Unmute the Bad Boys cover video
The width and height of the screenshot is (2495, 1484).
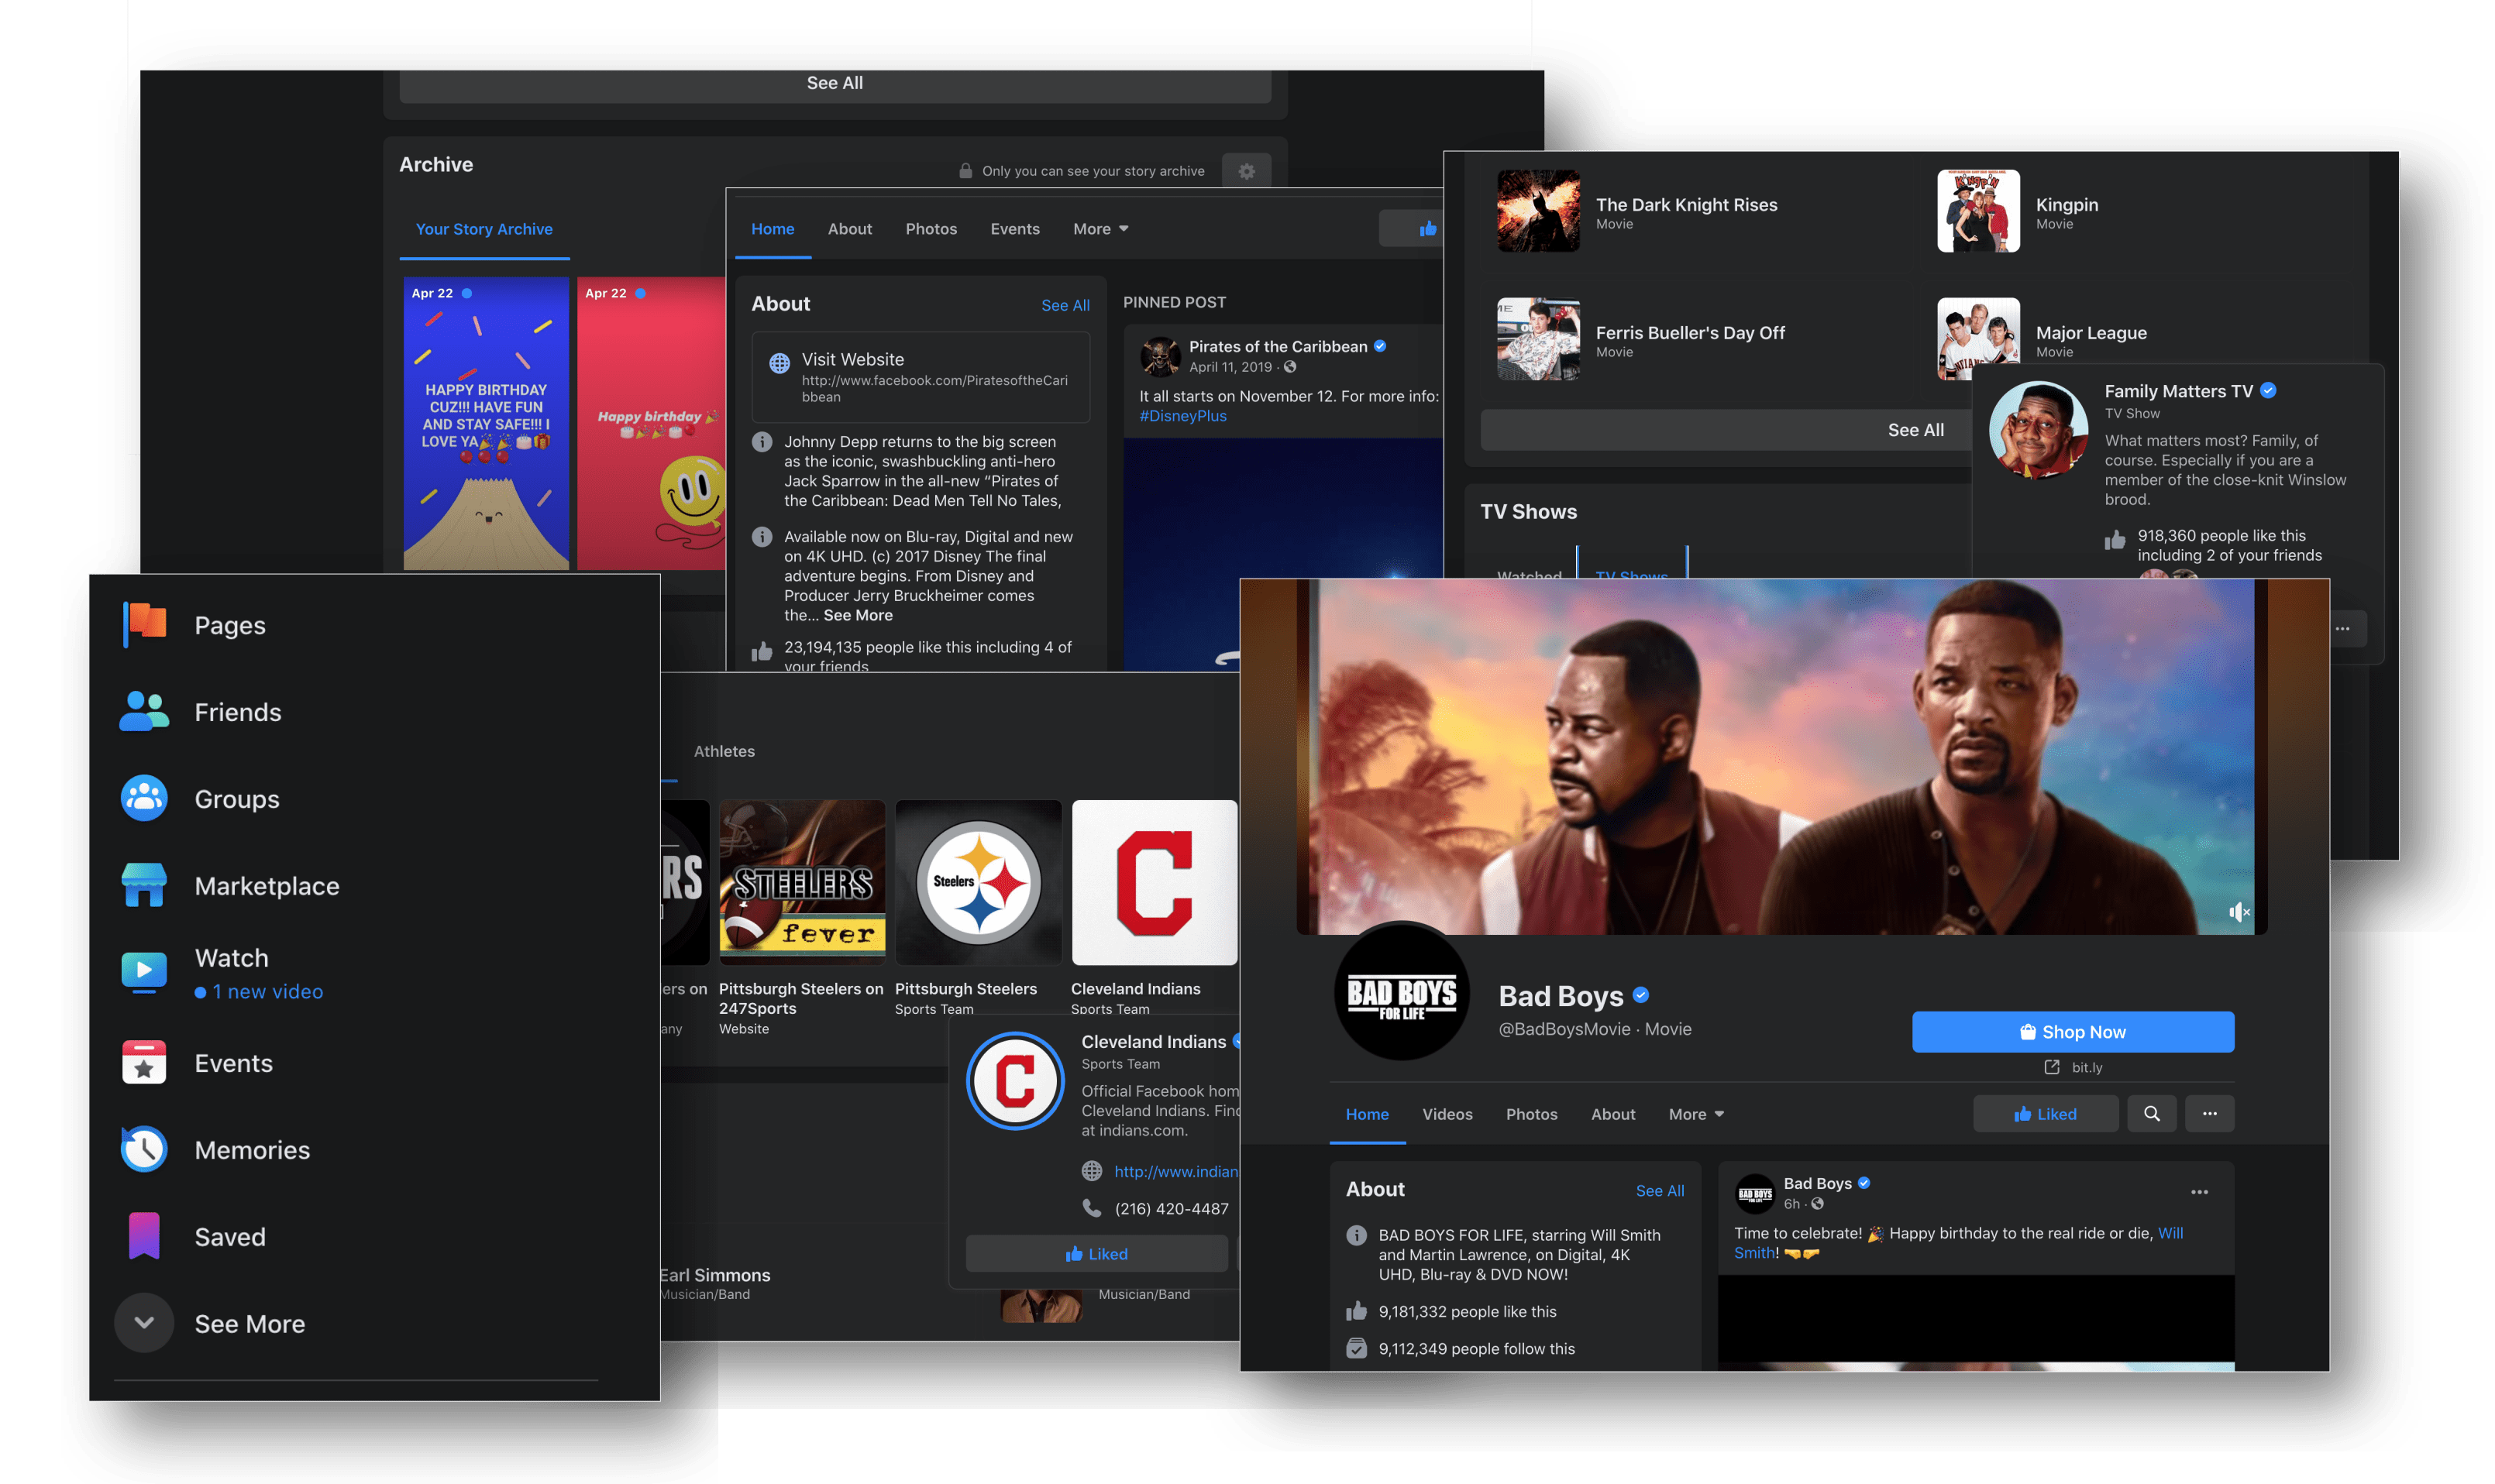tap(2239, 912)
